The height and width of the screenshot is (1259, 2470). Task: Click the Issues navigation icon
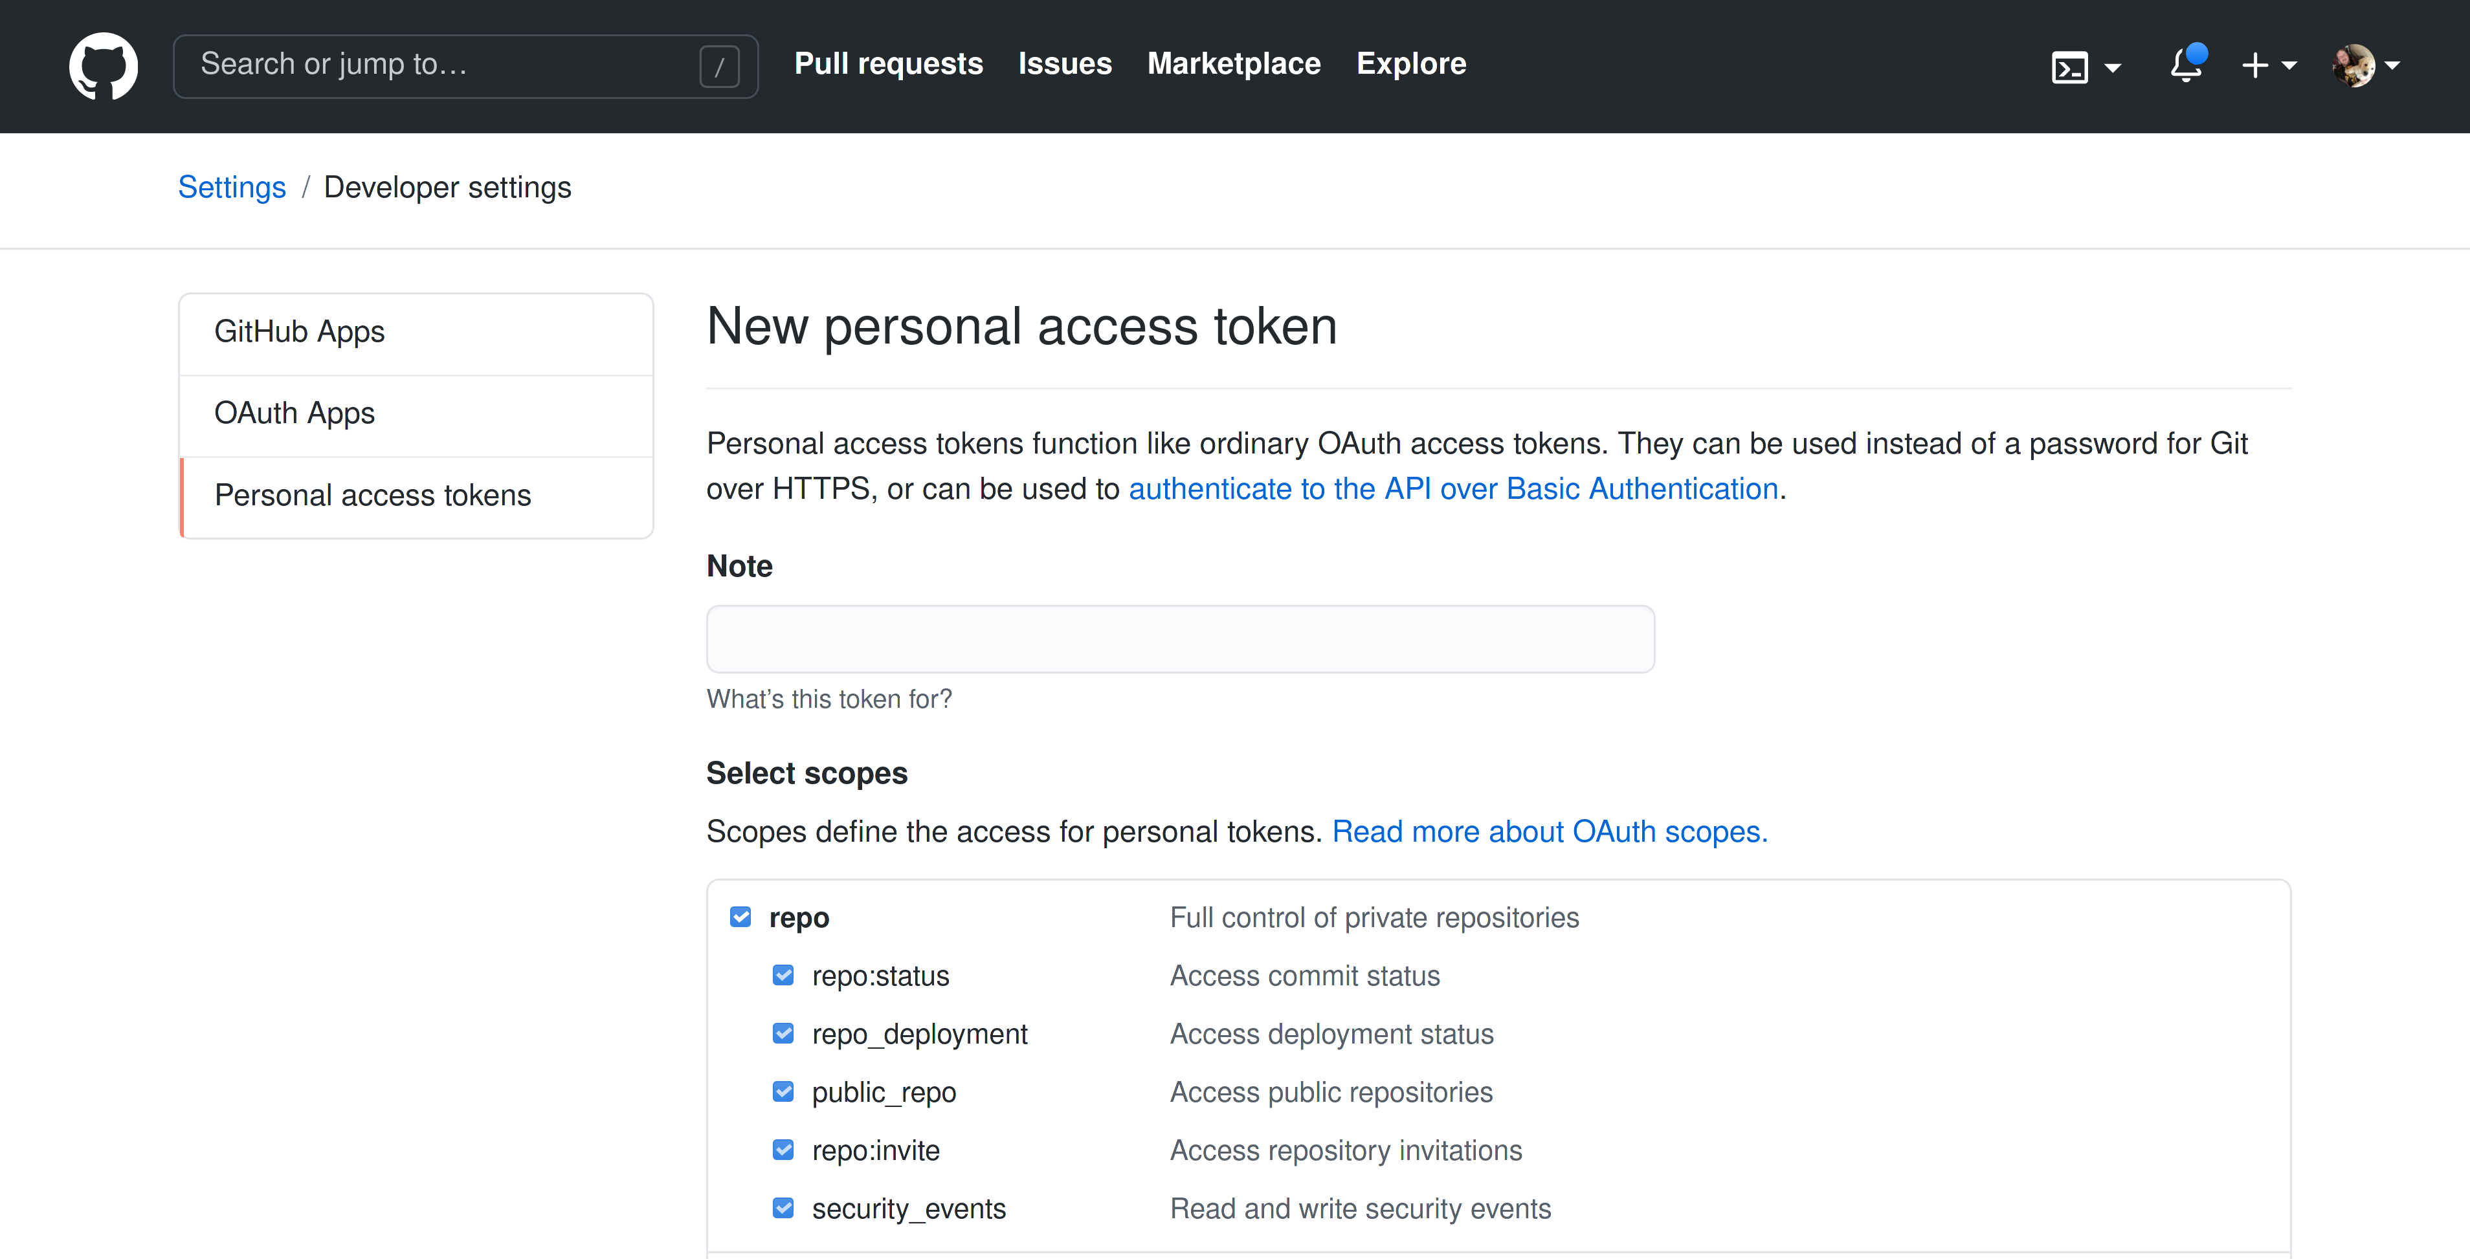pos(1065,64)
